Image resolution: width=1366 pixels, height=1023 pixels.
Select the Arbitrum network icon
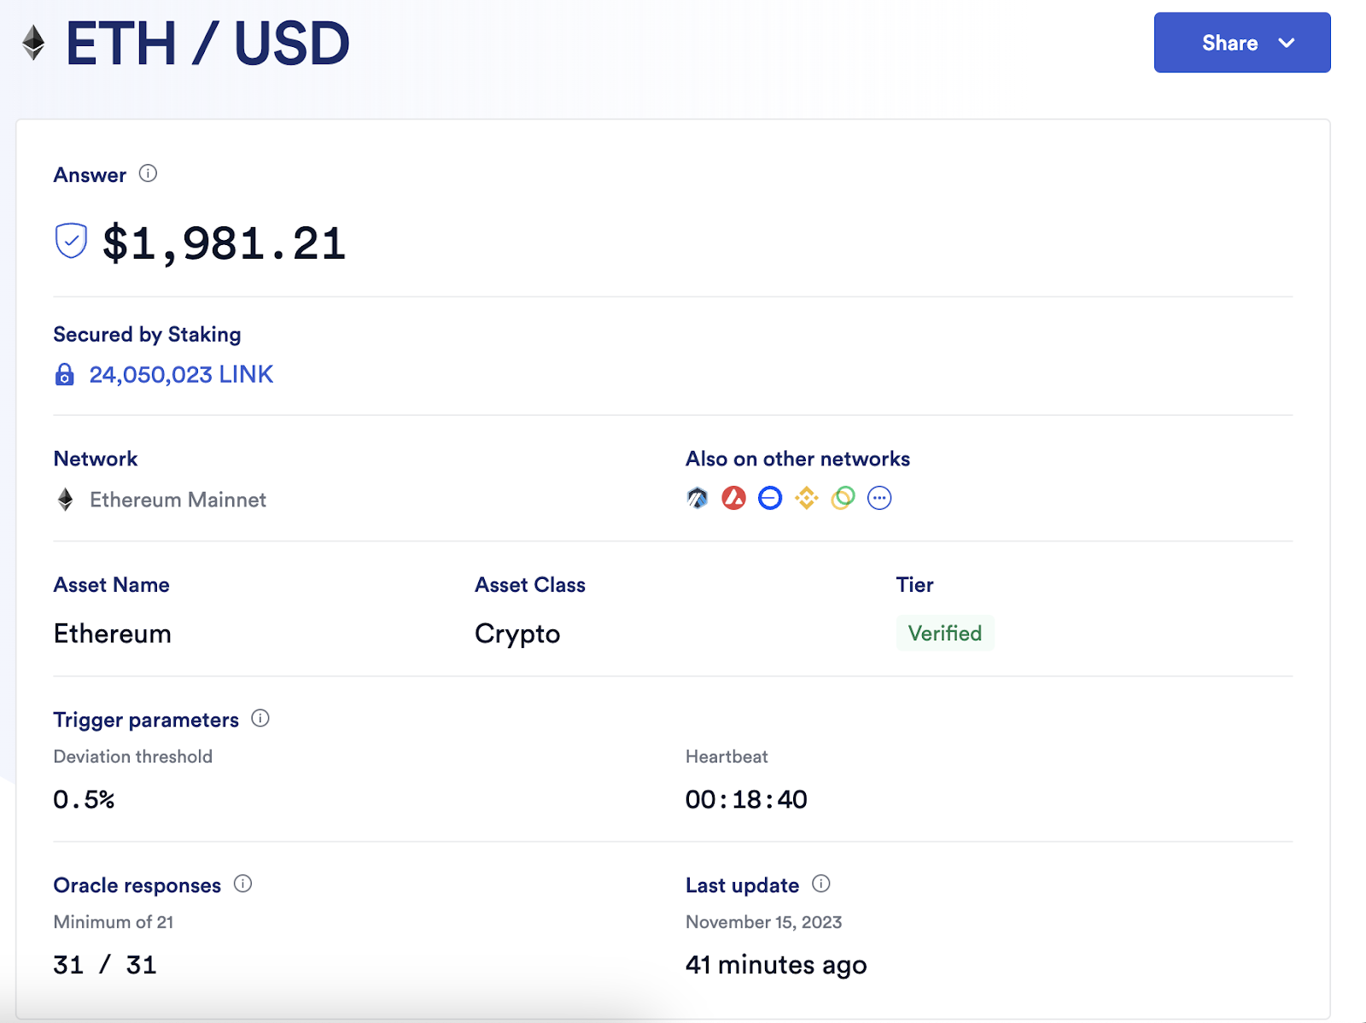[698, 498]
